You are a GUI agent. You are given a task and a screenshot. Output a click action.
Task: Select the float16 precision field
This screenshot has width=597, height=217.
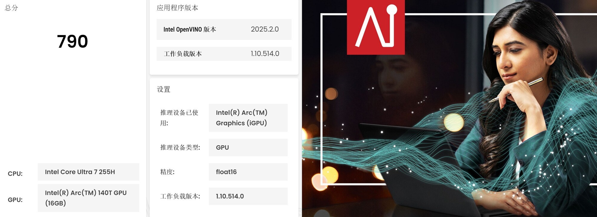point(248,172)
